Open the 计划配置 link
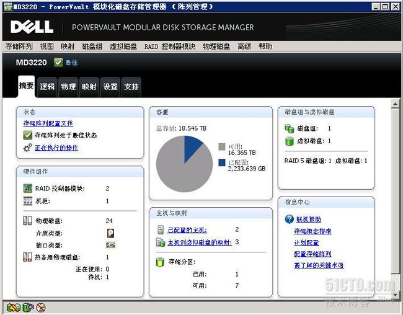Screen dimensions: 403x315 [x=306, y=242]
